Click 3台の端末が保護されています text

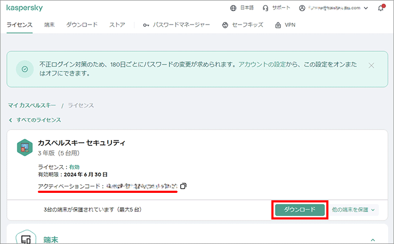pos(92,209)
